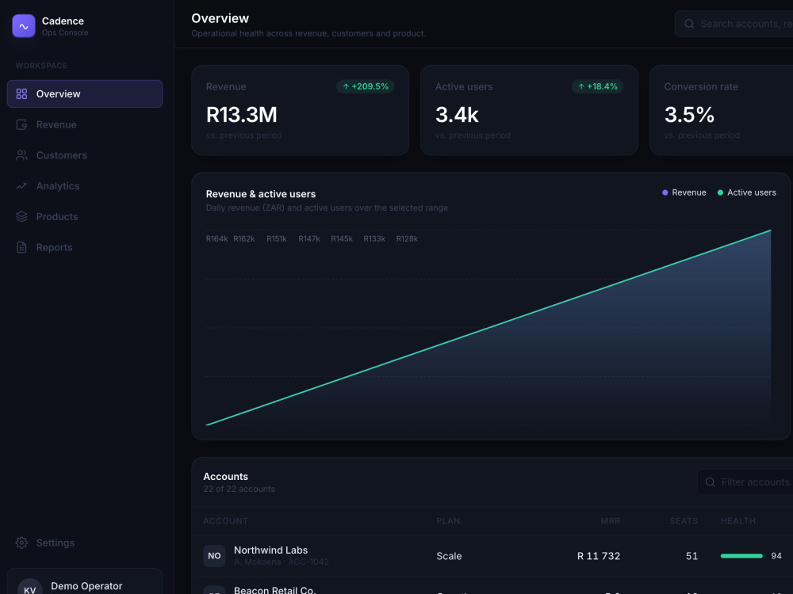Click the Products layers icon in sidebar
This screenshot has width=793, height=594.
[x=21, y=217]
